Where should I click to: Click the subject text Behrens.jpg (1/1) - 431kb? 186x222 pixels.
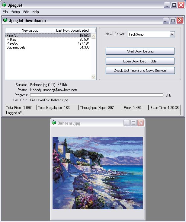pos(49,85)
